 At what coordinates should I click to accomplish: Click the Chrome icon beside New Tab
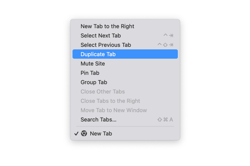tap(84, 133)
